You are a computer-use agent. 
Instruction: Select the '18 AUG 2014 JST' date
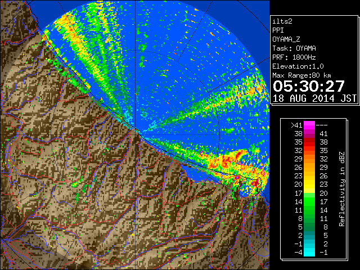pyautogui.click(x=314, y=98)
